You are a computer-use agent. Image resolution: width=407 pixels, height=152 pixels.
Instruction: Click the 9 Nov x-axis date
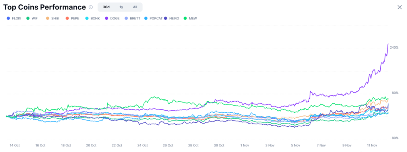coord(347,145)
